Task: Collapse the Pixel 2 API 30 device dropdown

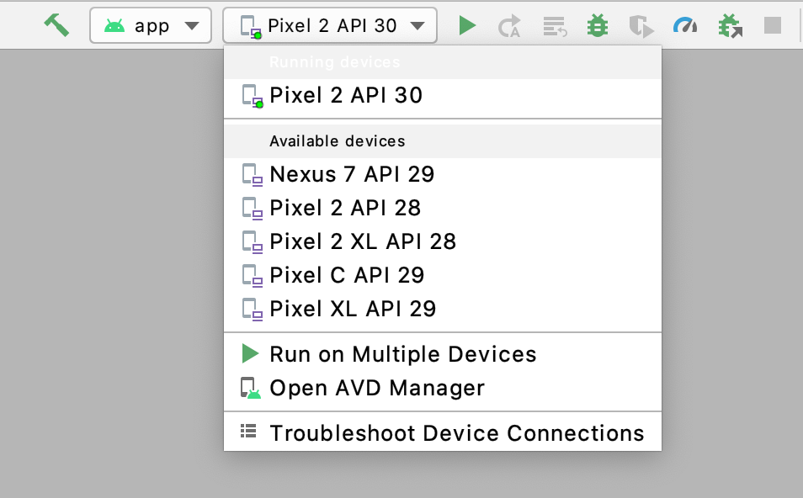Action: pos(330,25)
